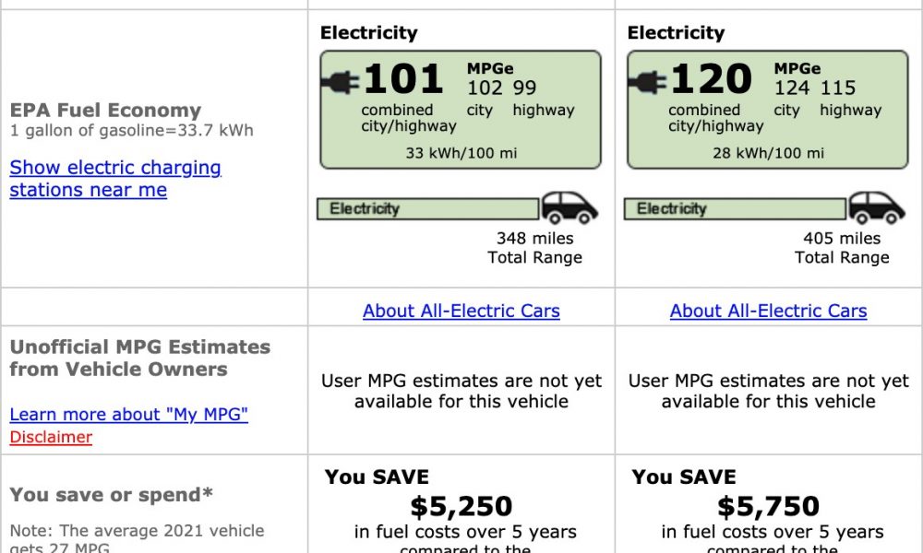Click the Electricity range bar for 348 miles
This screenshot has height=553, width=923.
point(428,209)
